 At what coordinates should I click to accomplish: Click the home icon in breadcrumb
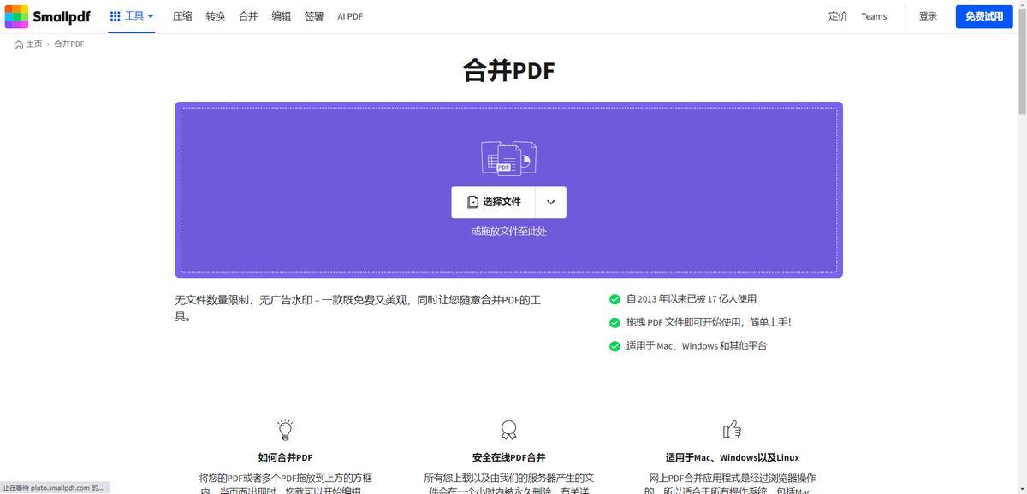19,44
